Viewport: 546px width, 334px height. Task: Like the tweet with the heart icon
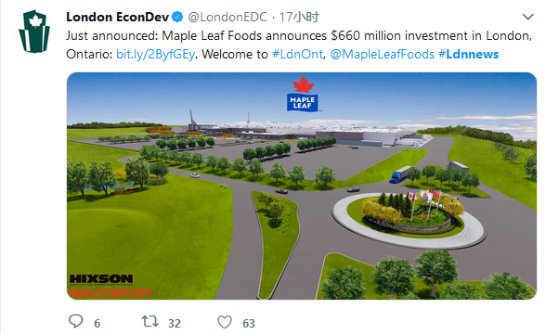pyautogui.click(x=225, y=322)
